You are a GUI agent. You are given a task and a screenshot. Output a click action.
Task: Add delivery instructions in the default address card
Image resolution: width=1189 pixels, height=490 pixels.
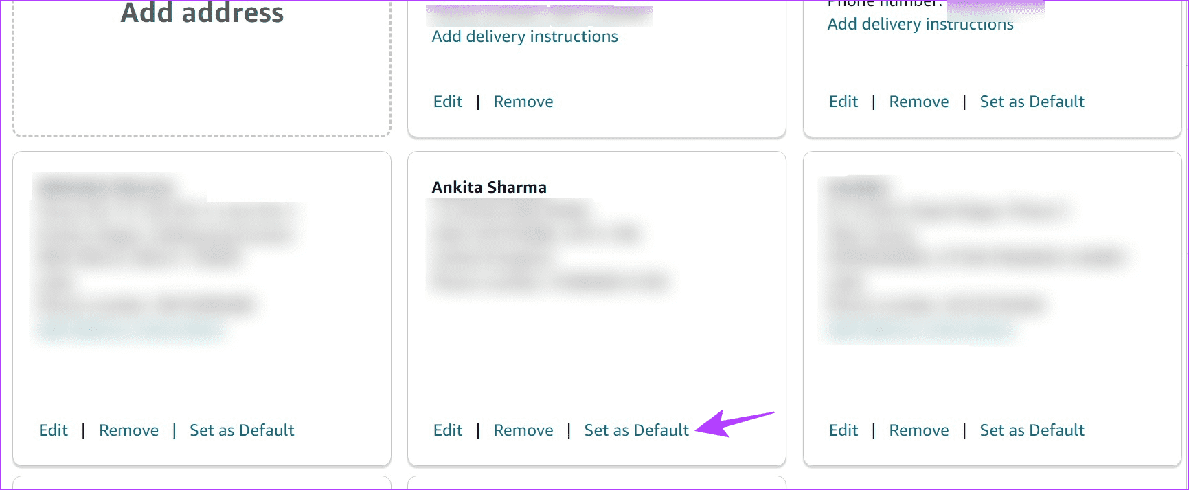(x=525, y=36)
